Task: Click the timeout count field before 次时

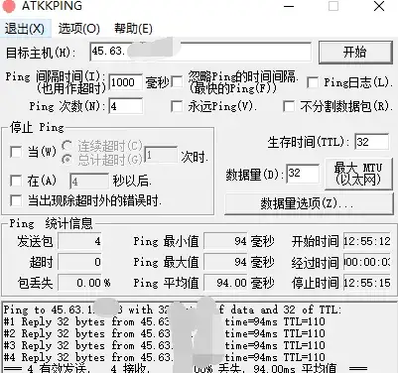Action: click(161, 155)
